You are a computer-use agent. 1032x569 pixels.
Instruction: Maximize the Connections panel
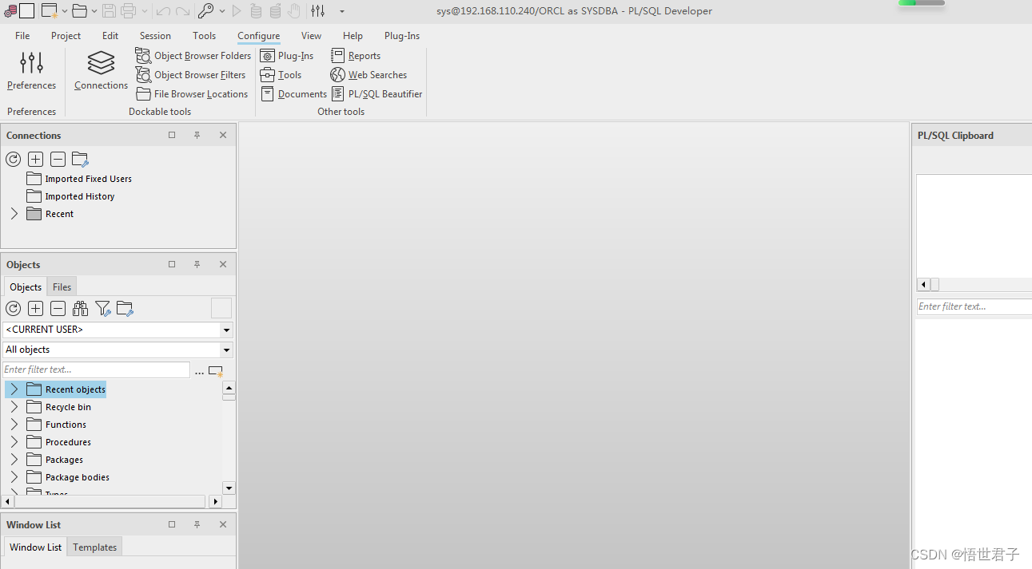pyautogui.click(x=172, y=135)
